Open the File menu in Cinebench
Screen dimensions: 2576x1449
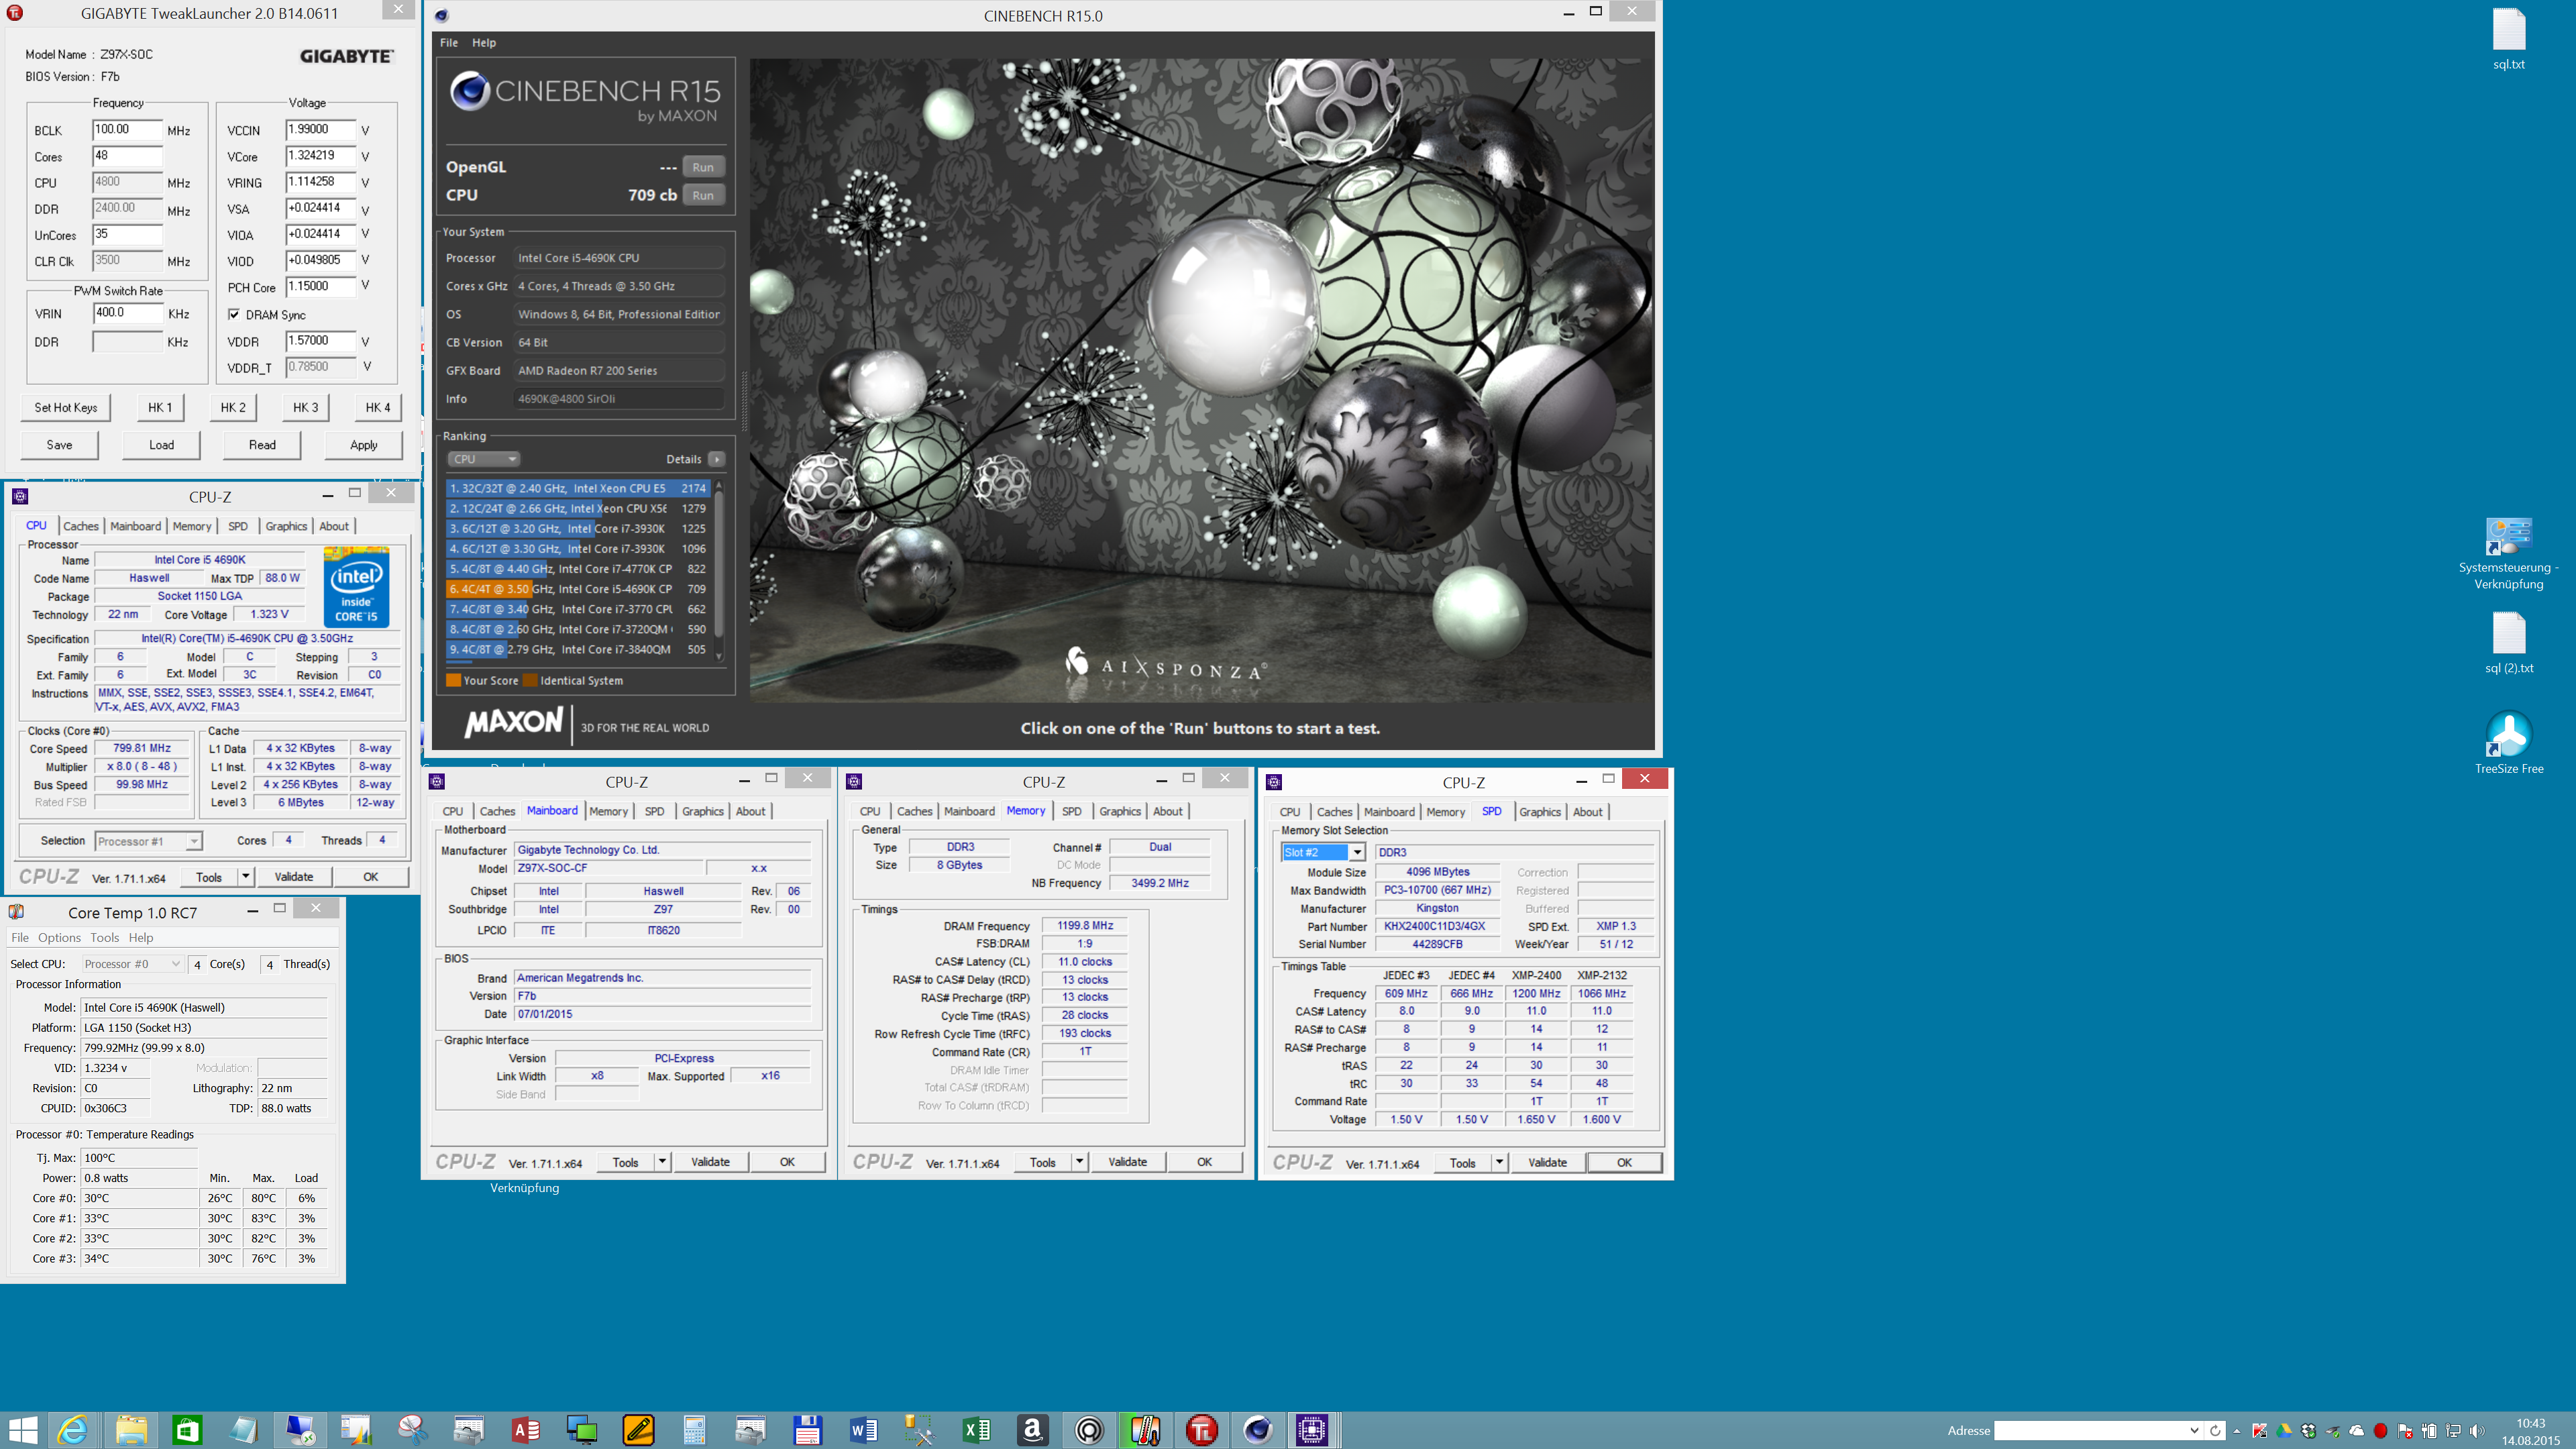click(x=449, y=43)
